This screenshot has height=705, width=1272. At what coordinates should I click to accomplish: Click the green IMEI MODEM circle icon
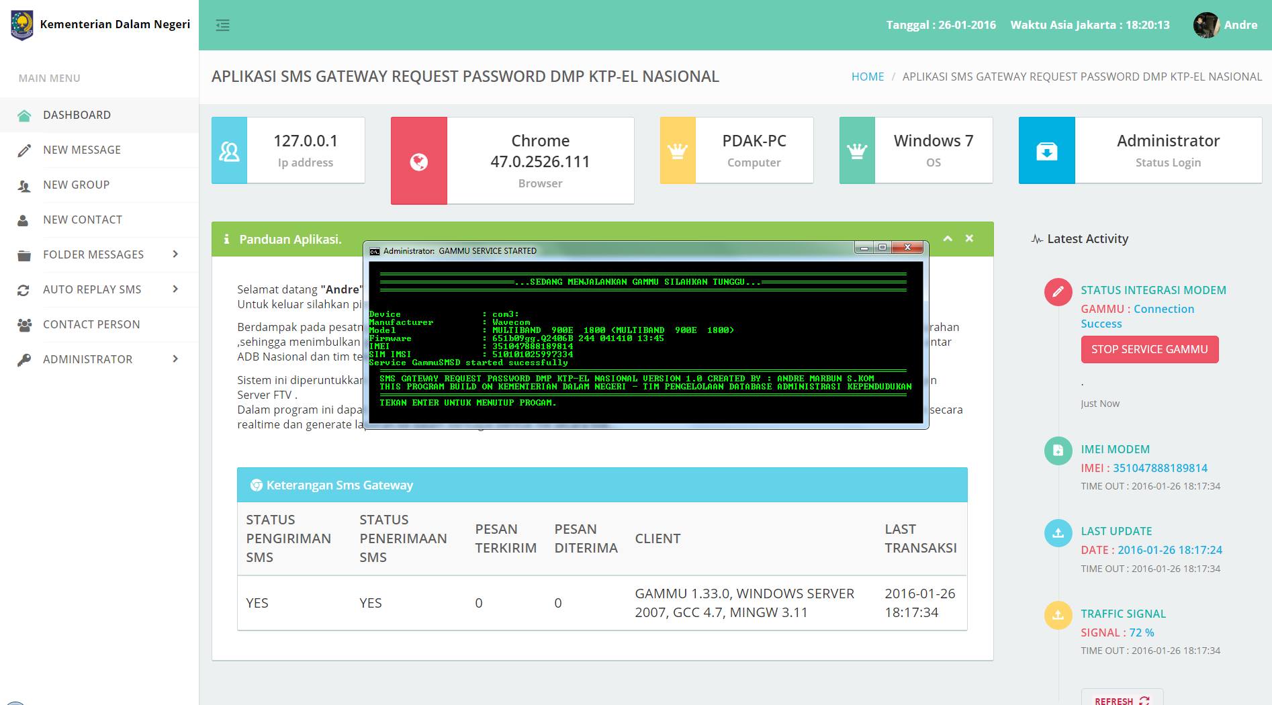click(x=1058, y=451)
